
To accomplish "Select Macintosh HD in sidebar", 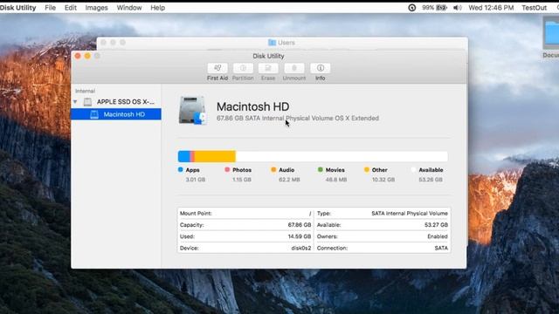I will pos(116,114).
